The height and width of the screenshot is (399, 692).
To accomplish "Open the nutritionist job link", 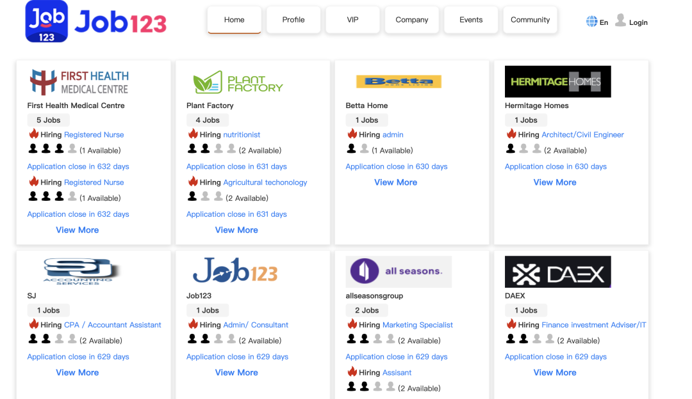I will (x=242, y=135).
